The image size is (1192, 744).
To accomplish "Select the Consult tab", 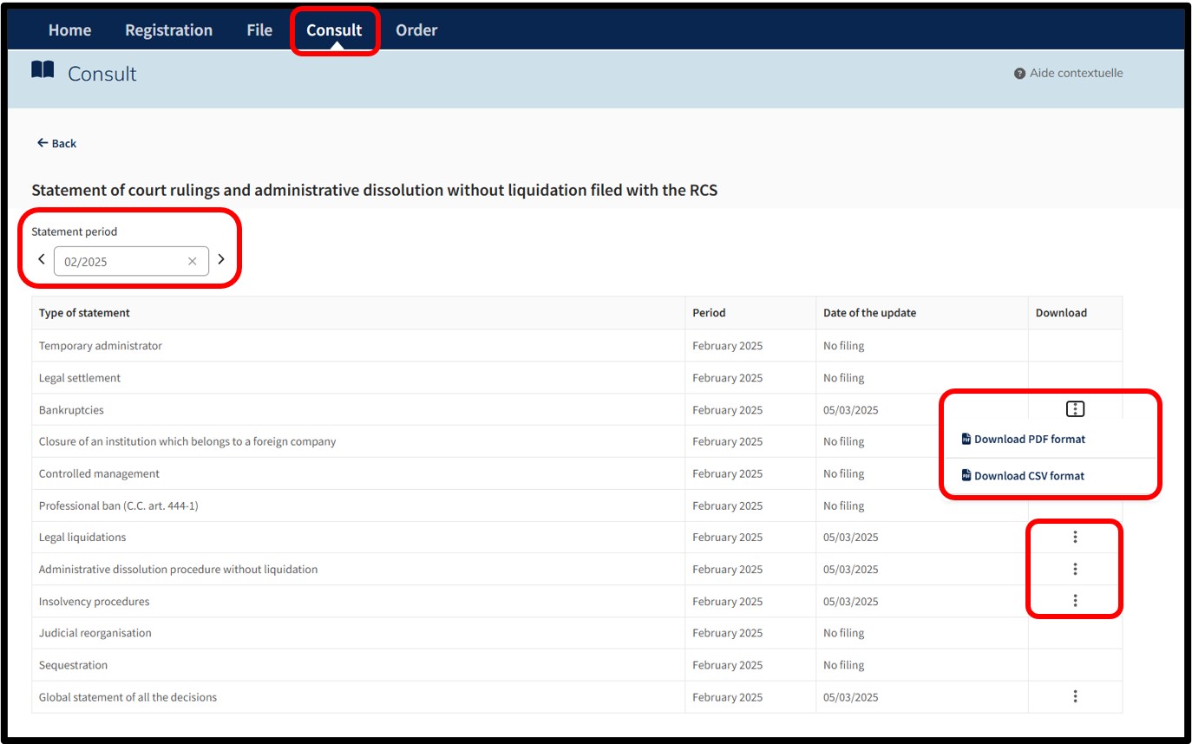I will click(x=334, y=30).
